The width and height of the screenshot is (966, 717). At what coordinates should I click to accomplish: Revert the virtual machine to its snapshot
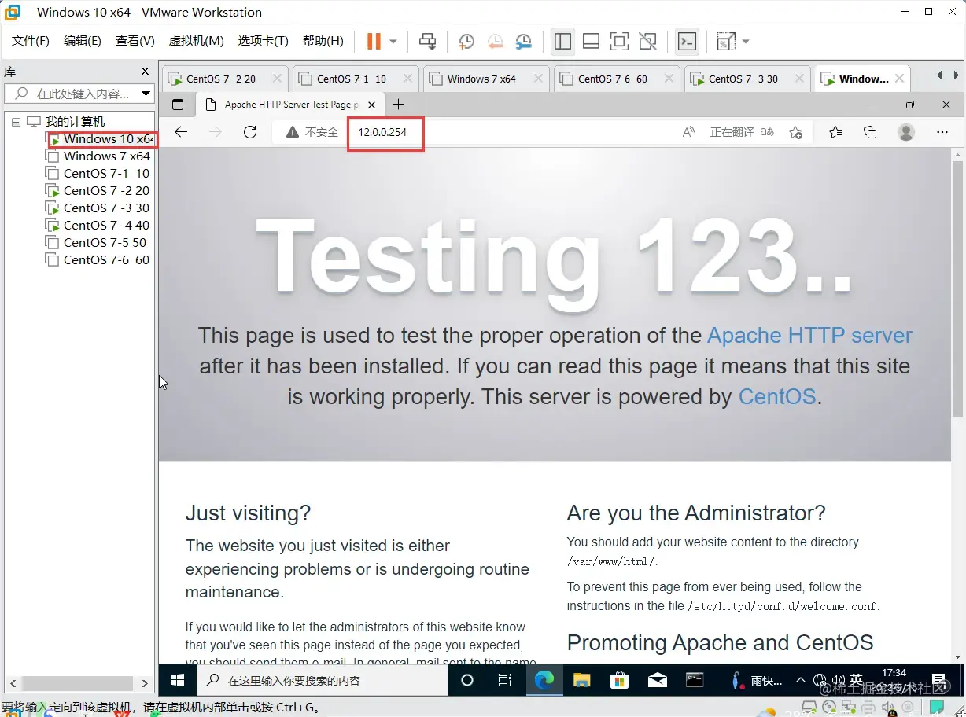point(495,41)
